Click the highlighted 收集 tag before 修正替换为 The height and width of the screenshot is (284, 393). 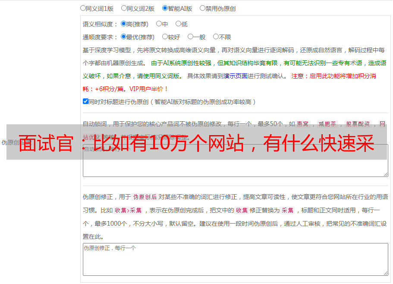[242, 210]
